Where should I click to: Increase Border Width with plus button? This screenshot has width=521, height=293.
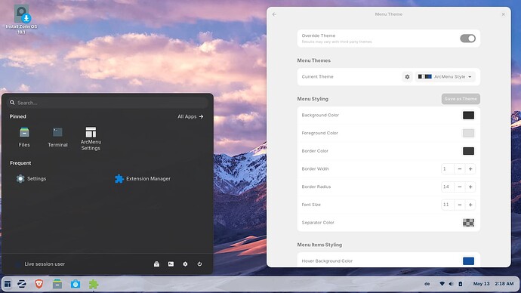[x=470, y=168]
